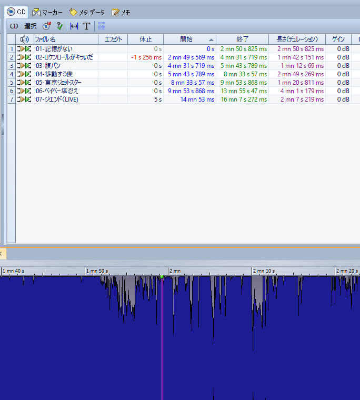Play 06-ベイベー堪忍え with orange pre-roll arrow
Image resolution: width=360 pixels, height=400 pixels.
pyautogui.click(x=22, y=91)
